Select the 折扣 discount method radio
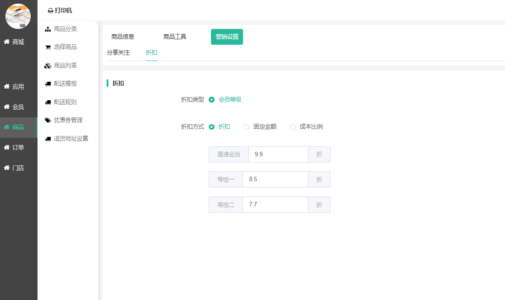505x300 pixels. pyautogui.click(x=211, y=127)
